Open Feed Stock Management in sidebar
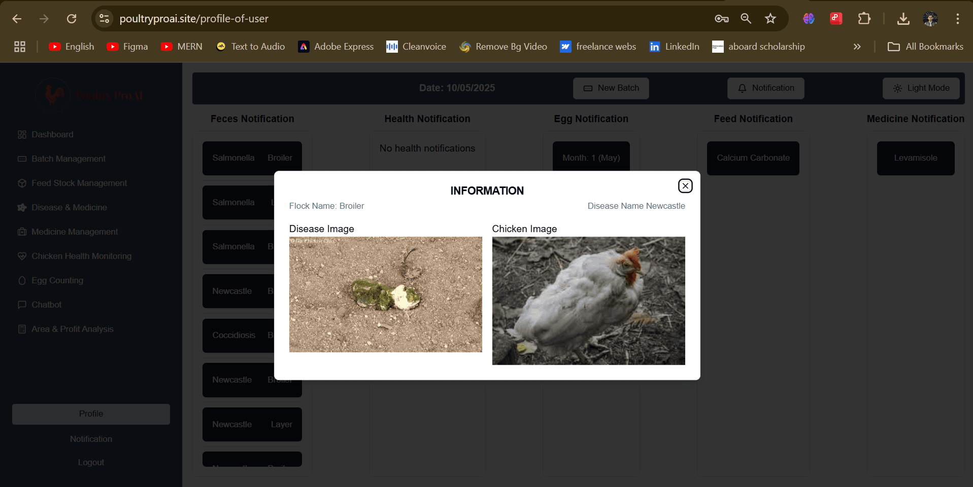 coord(73,183)
